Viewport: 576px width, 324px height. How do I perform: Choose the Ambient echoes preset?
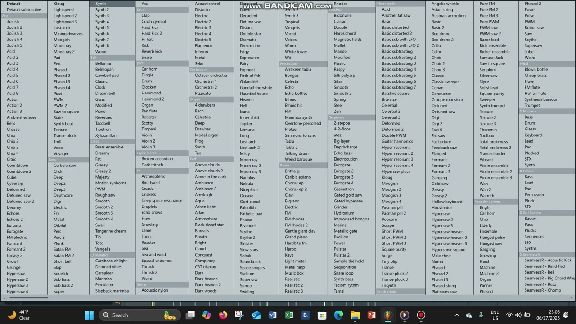(x=22, y=117)
